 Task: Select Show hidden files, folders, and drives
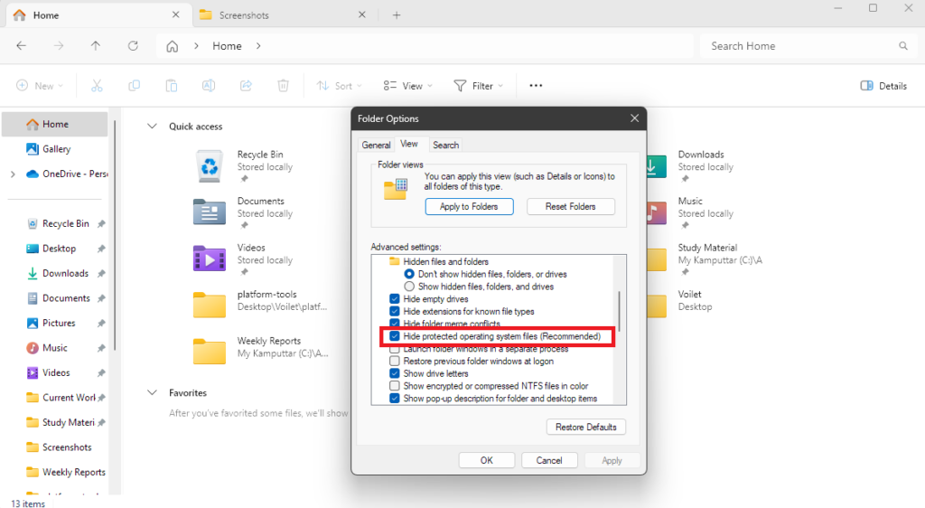coord(409,287)
